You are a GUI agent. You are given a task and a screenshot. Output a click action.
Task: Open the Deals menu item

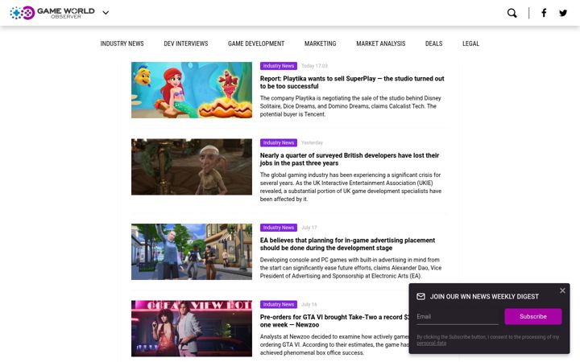coord(433,43)
